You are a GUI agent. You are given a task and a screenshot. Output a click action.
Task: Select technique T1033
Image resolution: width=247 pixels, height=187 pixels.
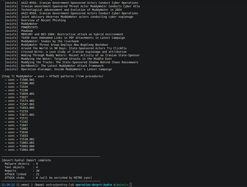24,135
